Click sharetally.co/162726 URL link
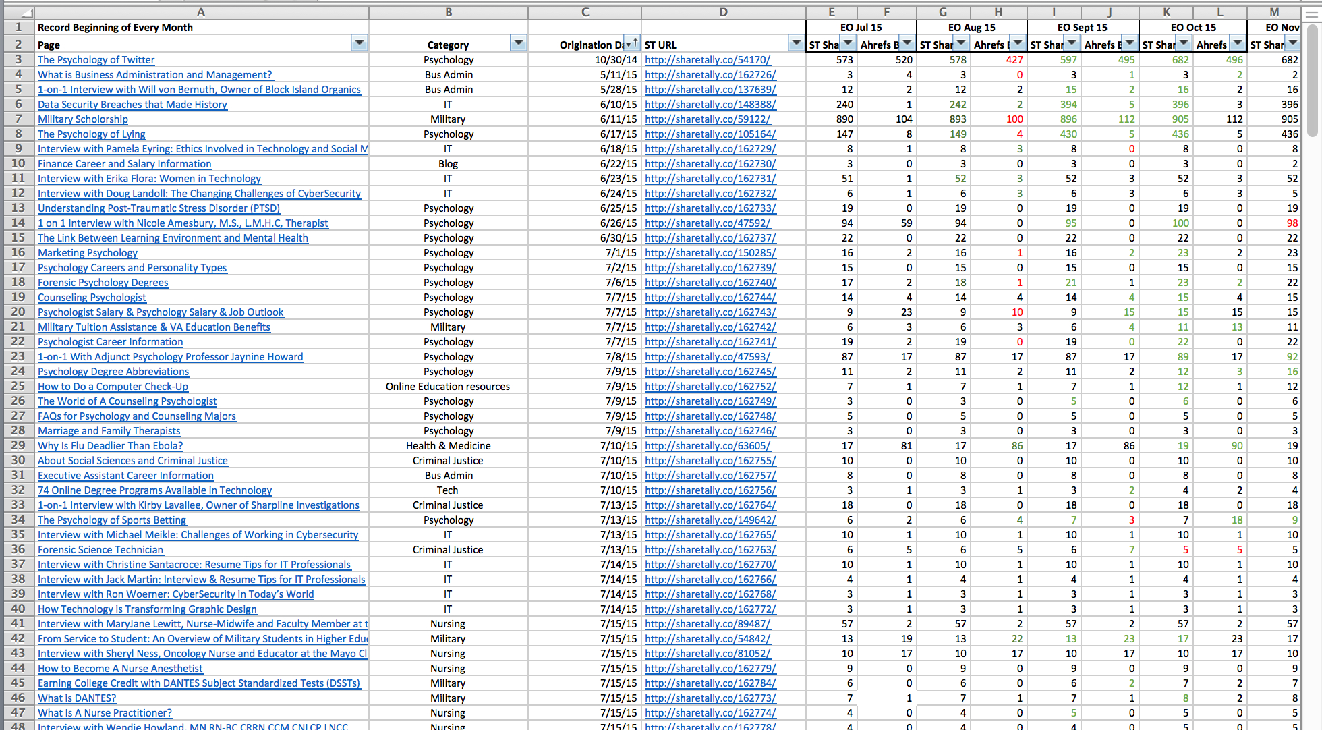 pos(710,75)
